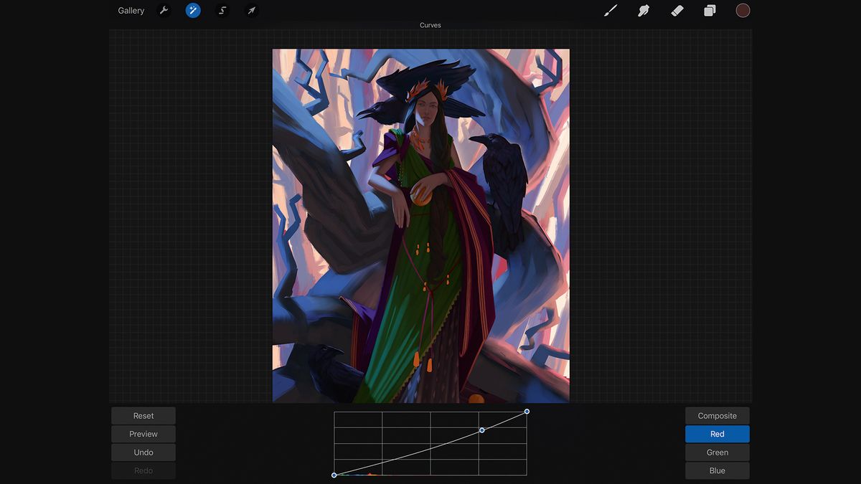Switch to the Green channel

pos(717,452)
